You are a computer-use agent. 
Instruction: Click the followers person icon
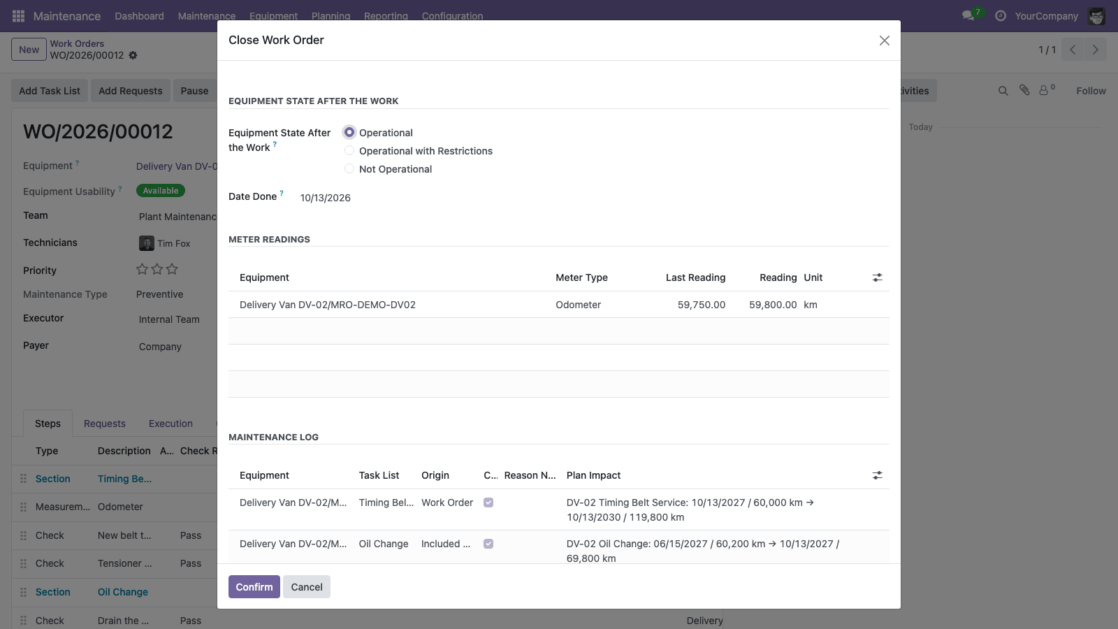click(x=1044, y=91)
